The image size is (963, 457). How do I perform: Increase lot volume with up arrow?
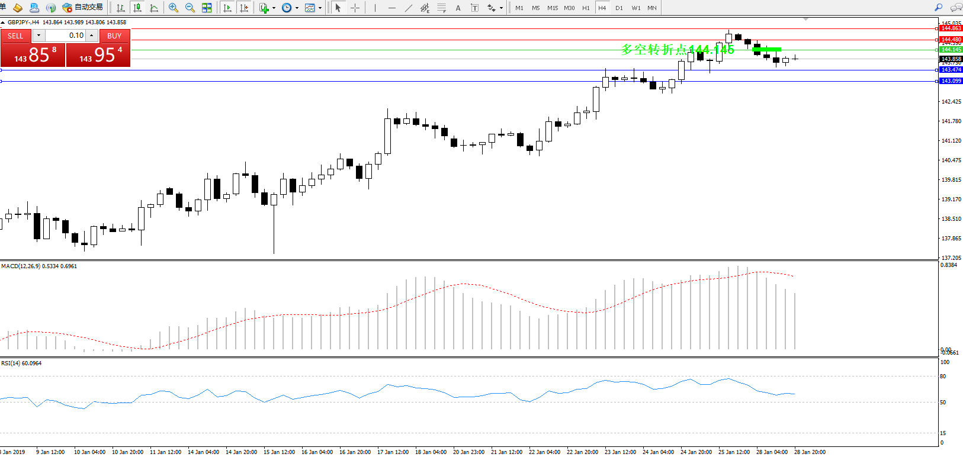[92, 36]
